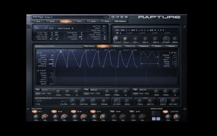Select the E5 element tab

tap(93, 21)
